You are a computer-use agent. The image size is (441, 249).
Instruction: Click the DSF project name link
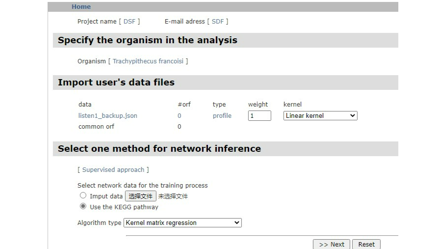[130, 22]
